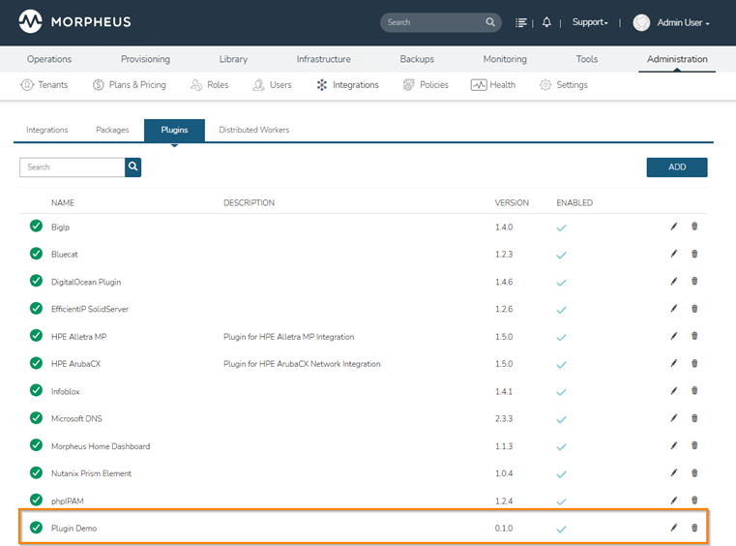This screenshot has width=736, height=546.
Task: Edit the HPE ArubaCX pencil icon
Action: 673,363
